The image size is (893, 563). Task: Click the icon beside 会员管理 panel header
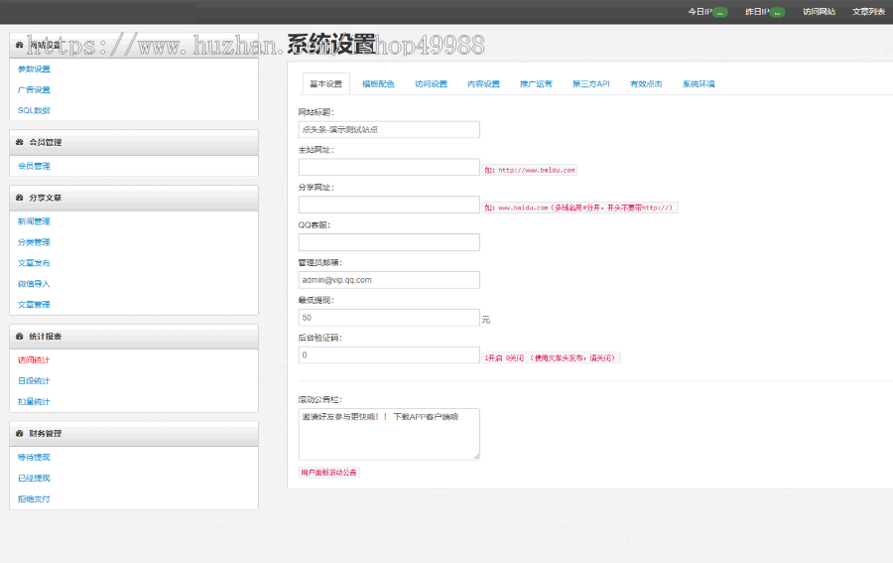point(20,142)
